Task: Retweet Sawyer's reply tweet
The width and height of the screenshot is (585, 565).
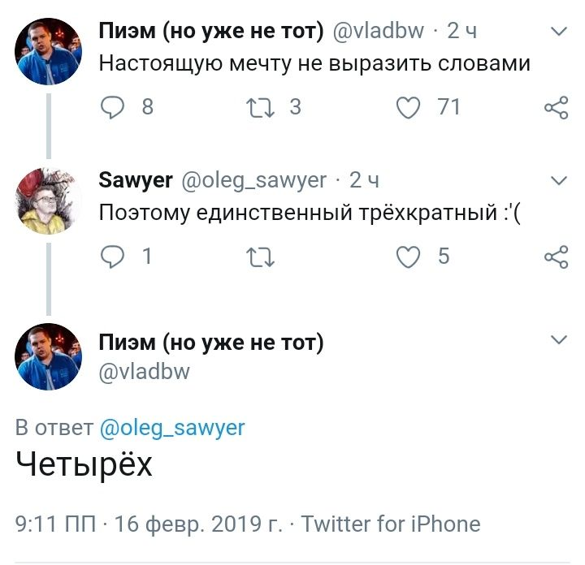Action: pos(261,257)
